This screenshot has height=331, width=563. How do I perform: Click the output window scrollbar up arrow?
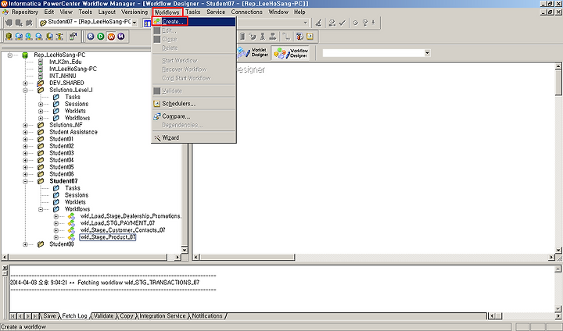click(558, 269)
